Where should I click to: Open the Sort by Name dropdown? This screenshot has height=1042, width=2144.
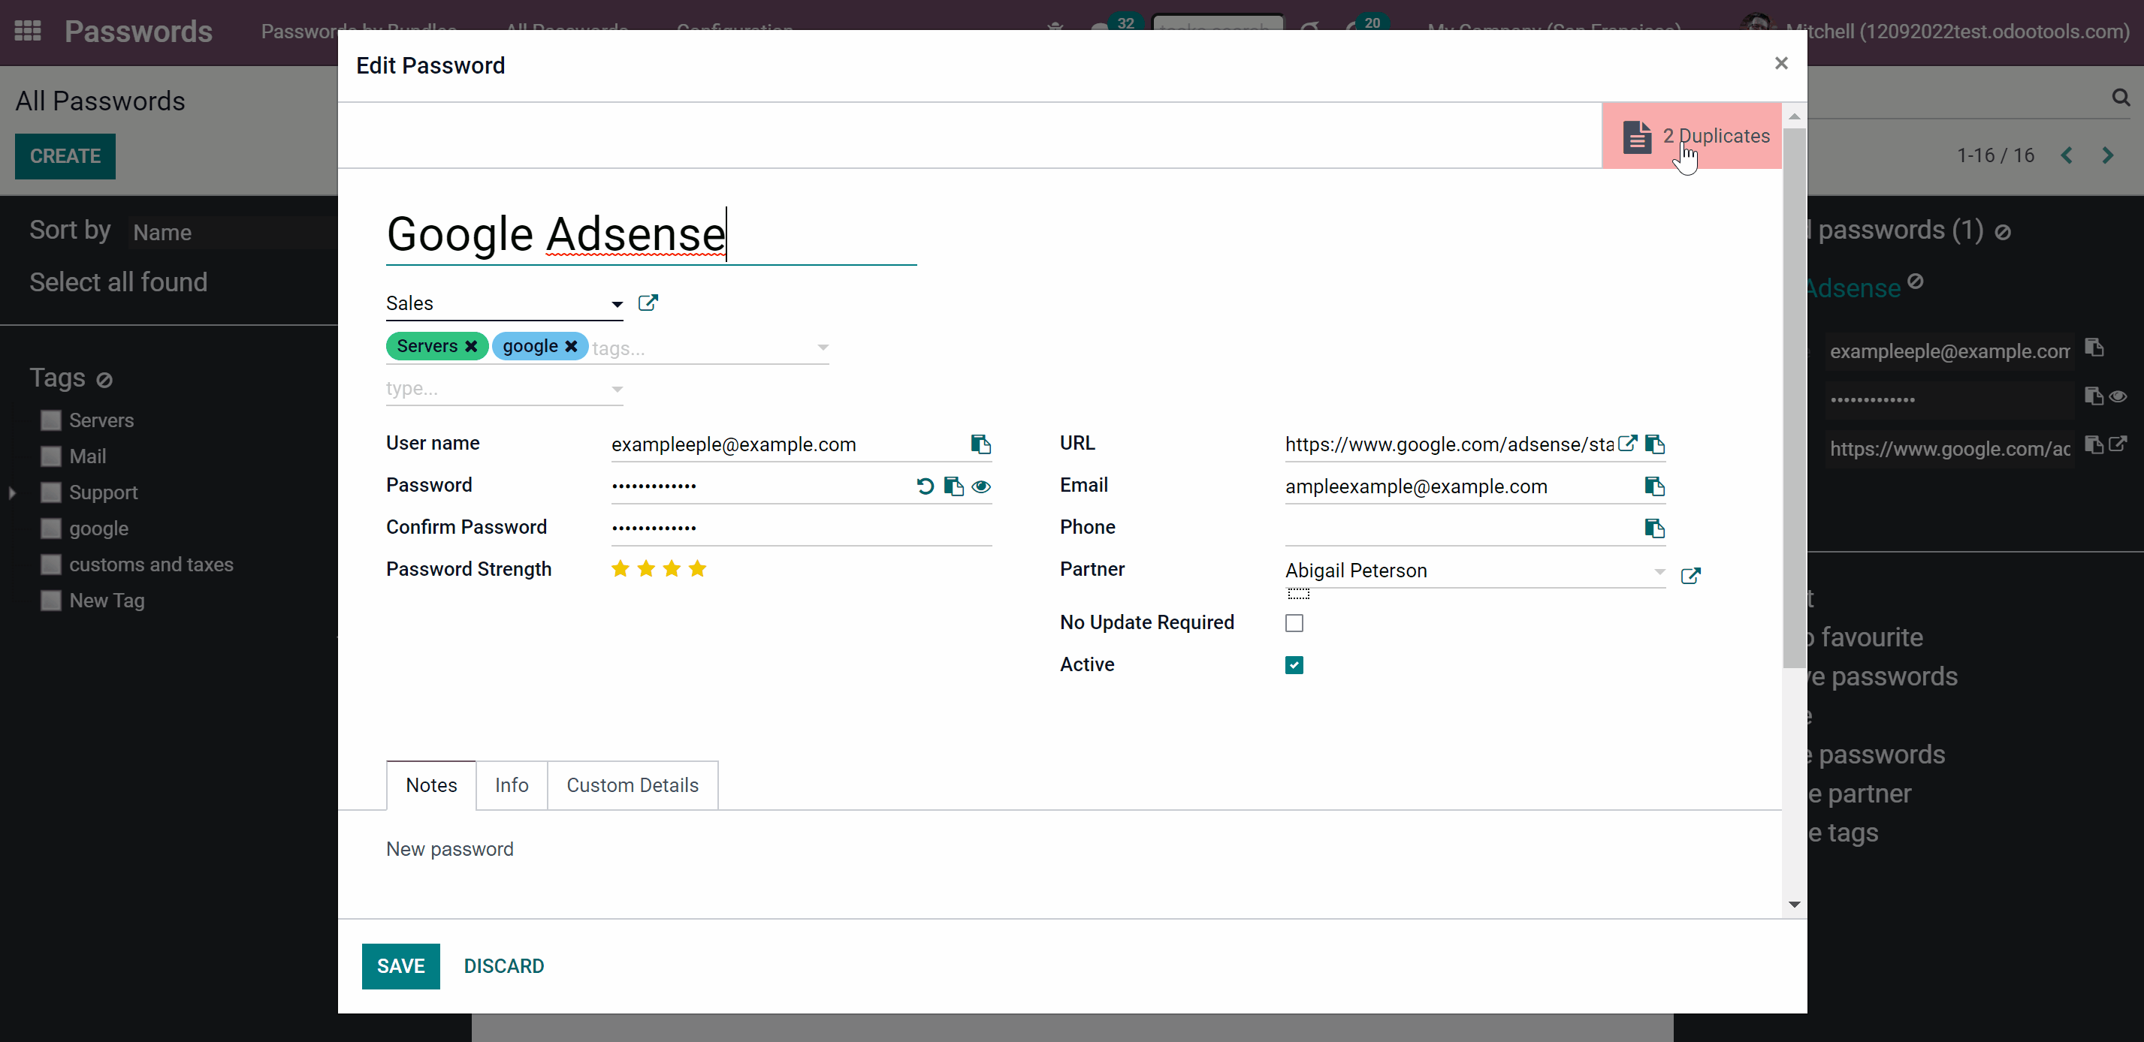(x=233, y=233)
